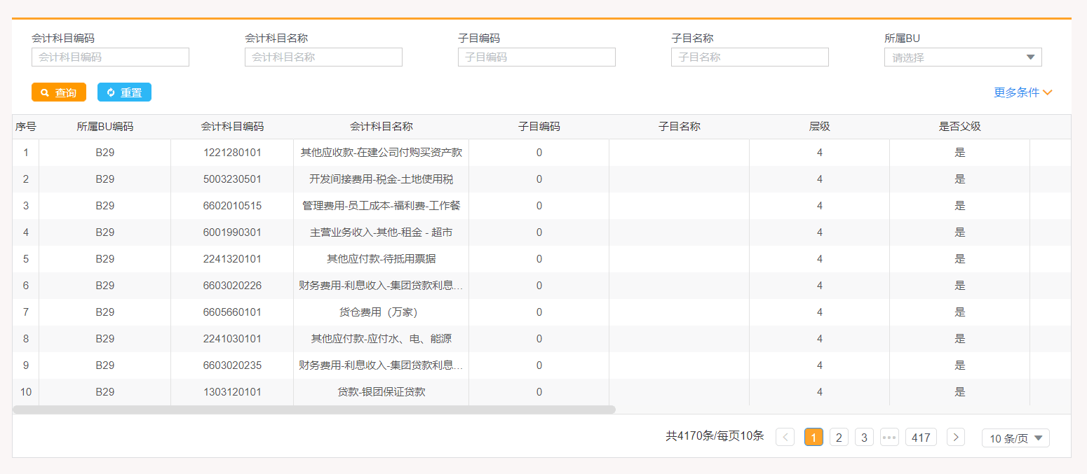Click the 会计科目名称 column header
Image resolution: width=1087 pixels, height=474 pixels.
pyautogui.click(x=382, y=127)
